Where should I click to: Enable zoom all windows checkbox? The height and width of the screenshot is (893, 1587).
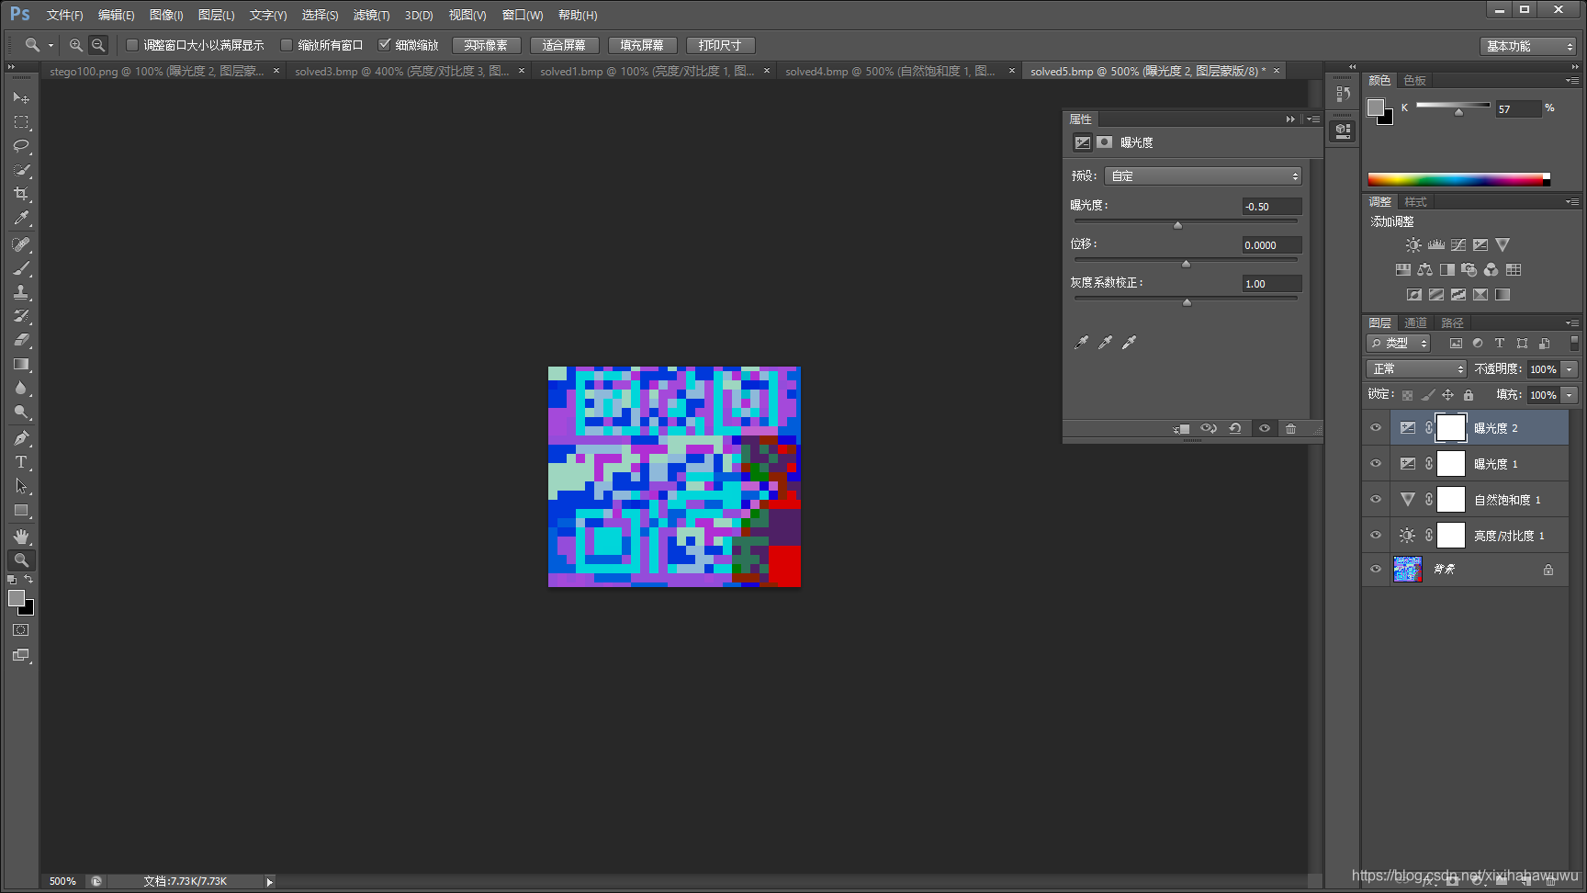pos(287,45)
